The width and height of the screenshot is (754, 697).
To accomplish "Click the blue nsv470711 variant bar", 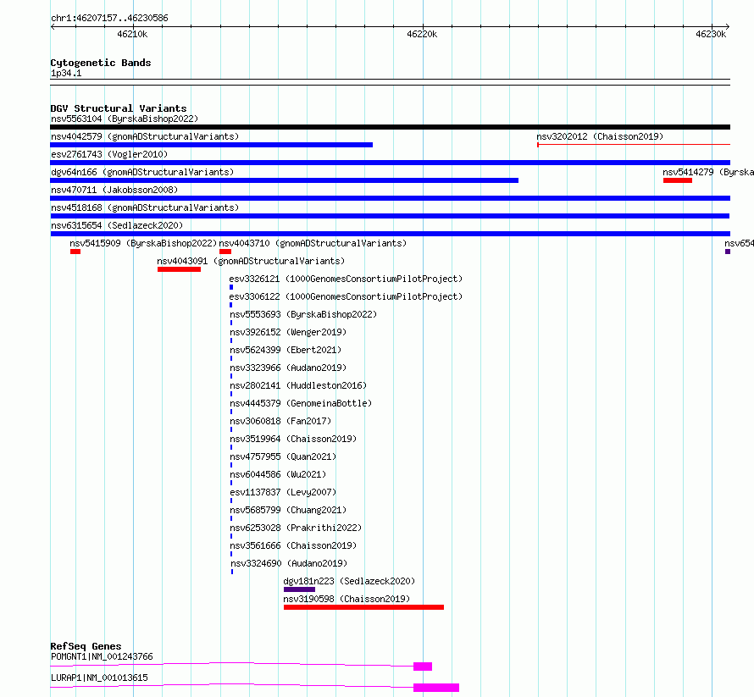I will [390, 198].
